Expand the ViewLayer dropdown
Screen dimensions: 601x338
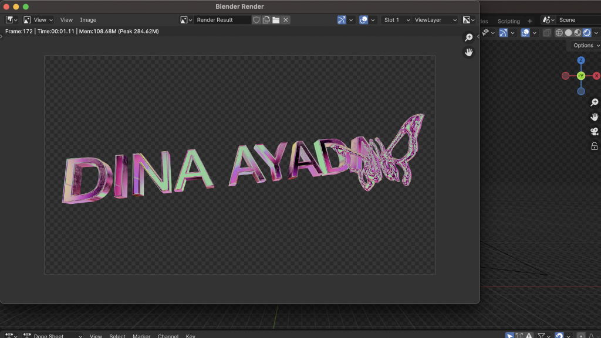(x=435, y=20)
